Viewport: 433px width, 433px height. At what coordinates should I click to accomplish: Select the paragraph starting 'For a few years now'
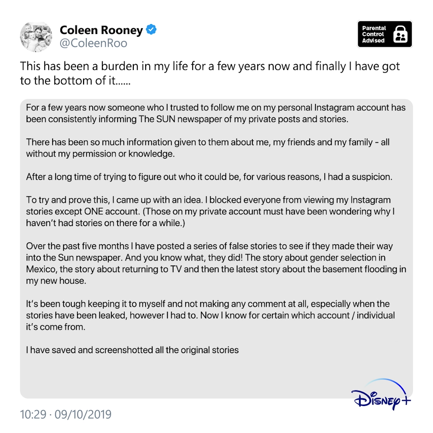tap(215, 113)
